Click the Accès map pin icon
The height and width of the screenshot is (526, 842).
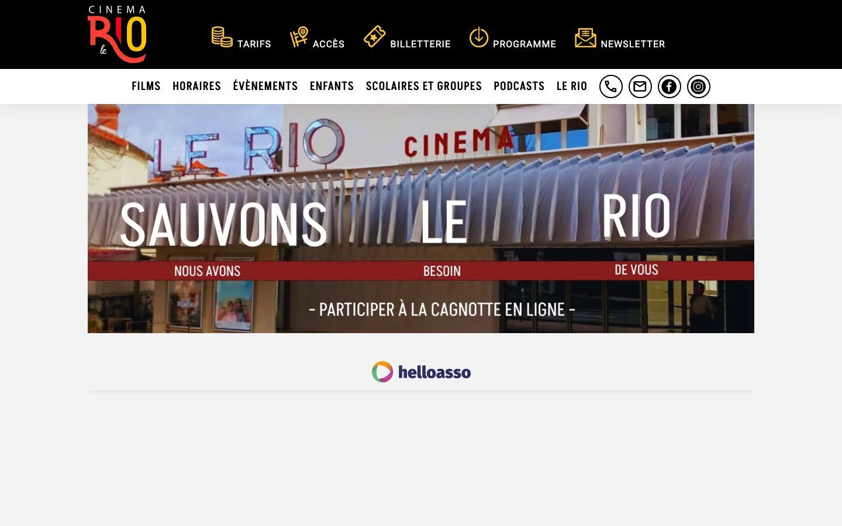pos(299,37)
